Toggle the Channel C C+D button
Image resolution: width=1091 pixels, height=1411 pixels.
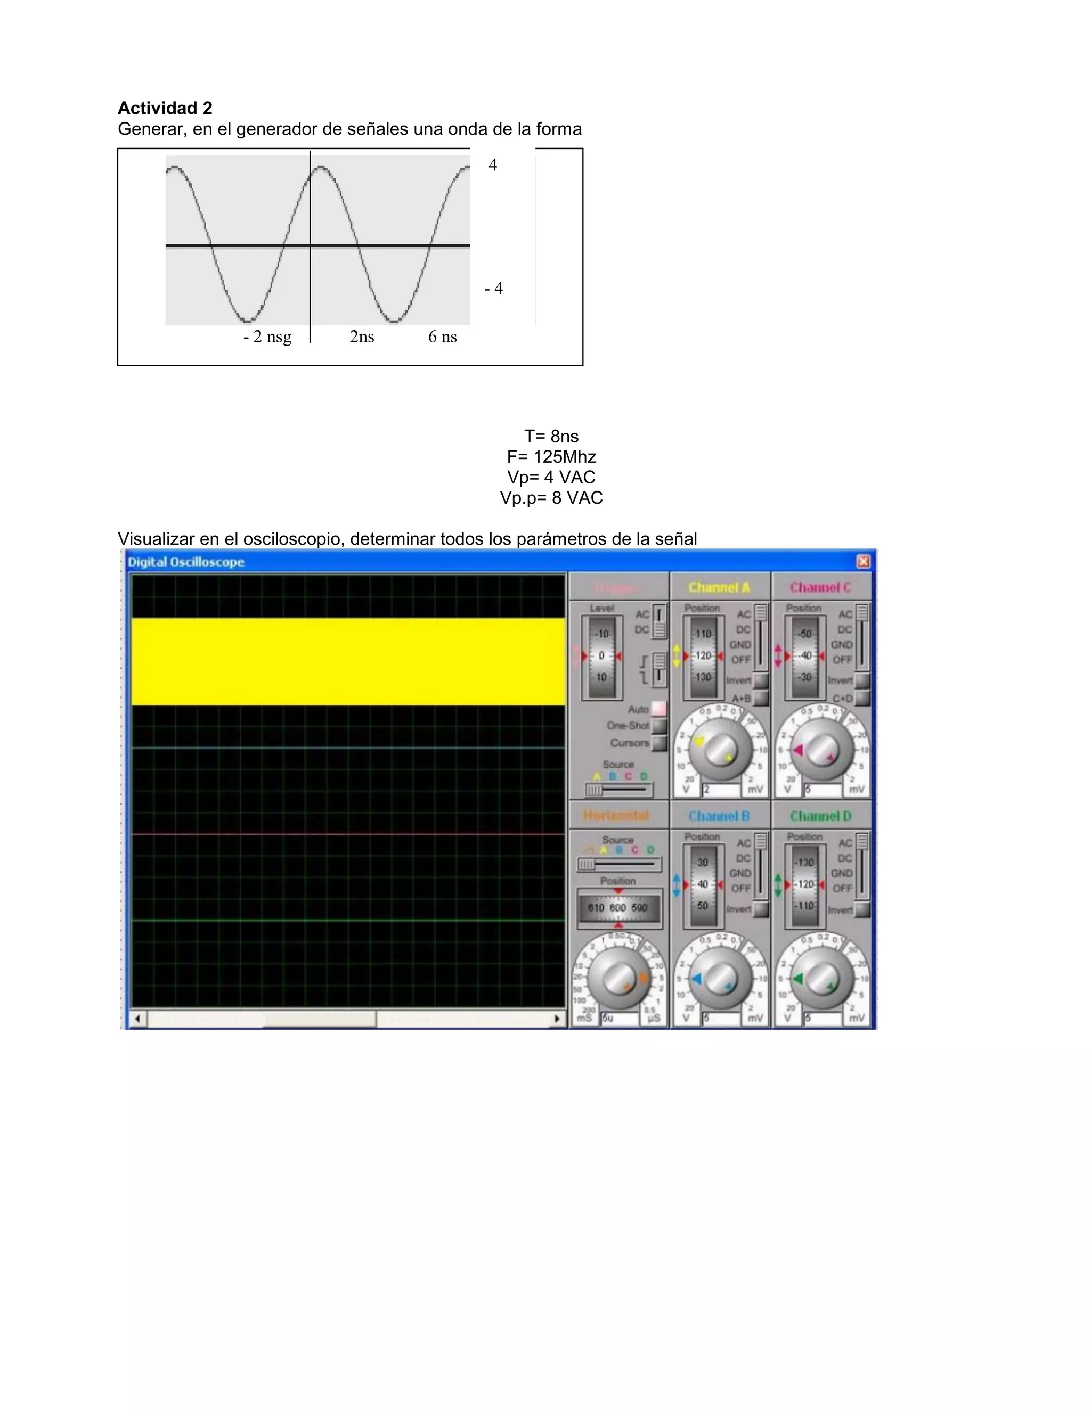tap(862, 699)
